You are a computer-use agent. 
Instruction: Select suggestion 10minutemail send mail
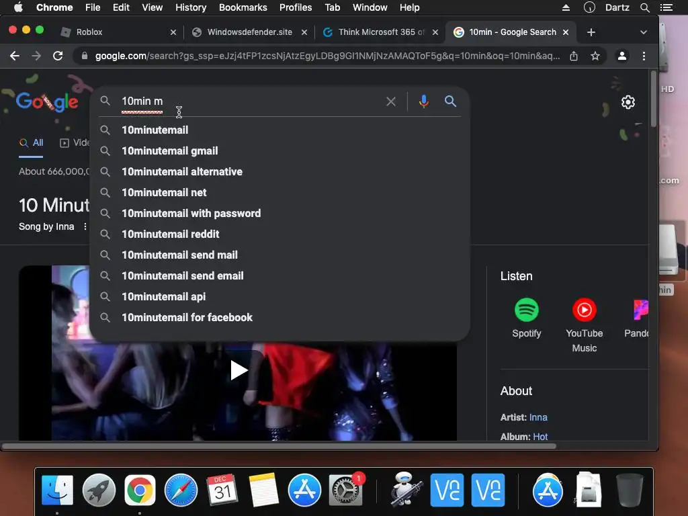coord(280,255)
